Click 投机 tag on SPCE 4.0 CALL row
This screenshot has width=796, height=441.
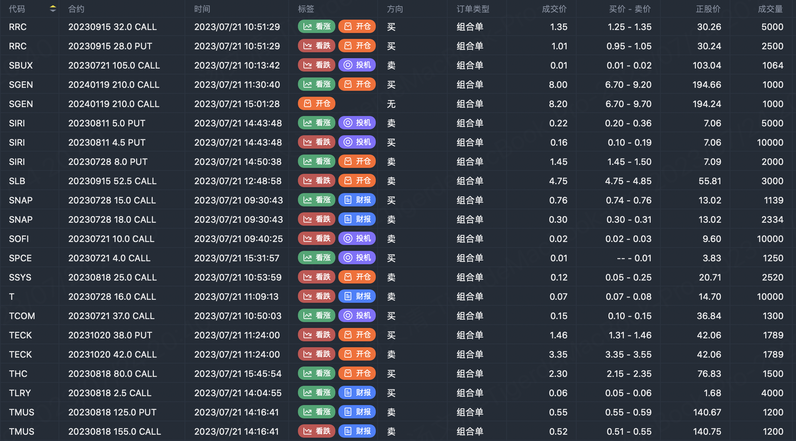pyautogui.click(x=357, y=258)
